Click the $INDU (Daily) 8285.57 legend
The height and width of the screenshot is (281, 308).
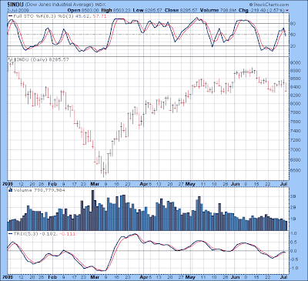(x=41, y=59)
